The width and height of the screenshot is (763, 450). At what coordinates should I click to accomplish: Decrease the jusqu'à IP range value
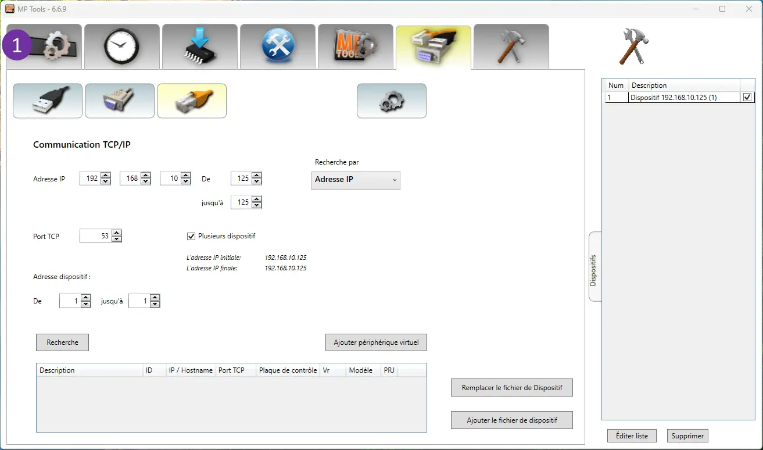pos(257,206)
